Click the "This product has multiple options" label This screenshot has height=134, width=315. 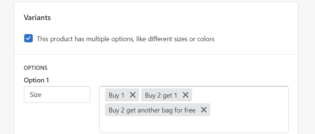[x=125, y=39]
